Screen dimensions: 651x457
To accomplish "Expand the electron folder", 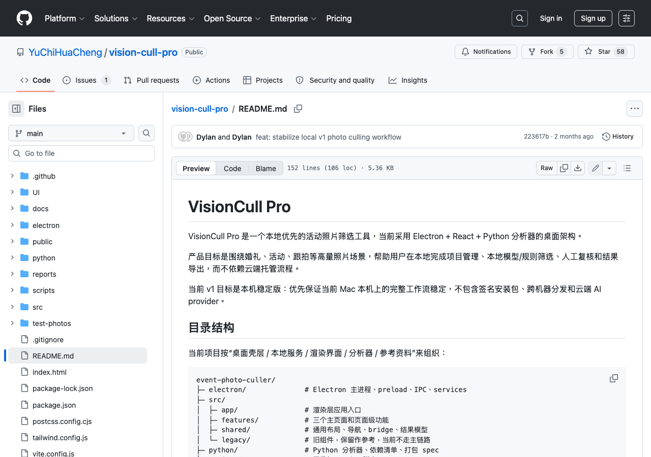I will [12, 225].
